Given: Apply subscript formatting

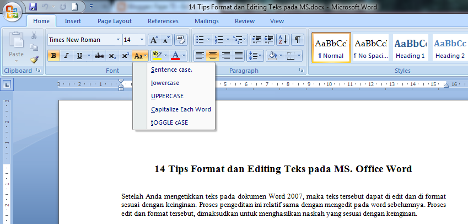Looking at the screenshot, I should pos(112,56).
